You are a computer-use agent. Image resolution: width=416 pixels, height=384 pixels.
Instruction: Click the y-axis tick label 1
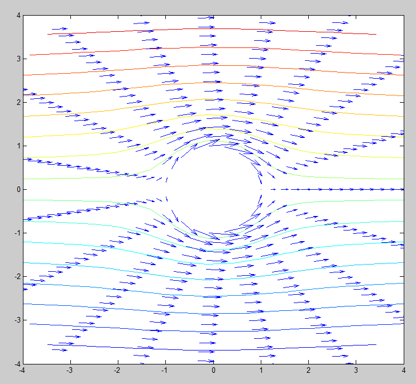17,146
